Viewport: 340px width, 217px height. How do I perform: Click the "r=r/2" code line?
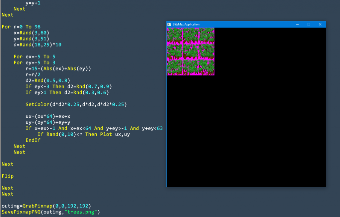coord(33,75)
